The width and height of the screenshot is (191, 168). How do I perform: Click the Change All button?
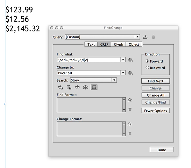coord(156,95)
